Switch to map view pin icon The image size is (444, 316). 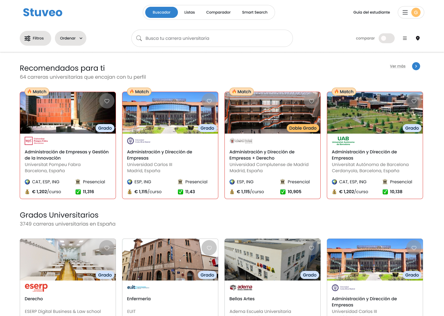click(x=418, y=38)
